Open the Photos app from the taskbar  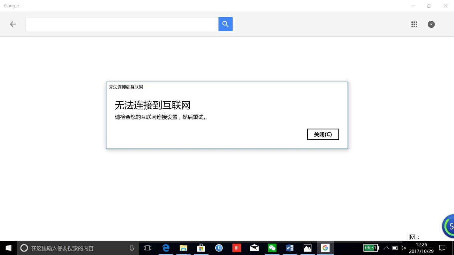point(307,248)
